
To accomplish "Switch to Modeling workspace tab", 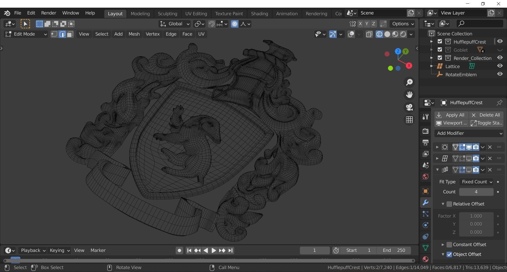I will click(x=140, y=14).
